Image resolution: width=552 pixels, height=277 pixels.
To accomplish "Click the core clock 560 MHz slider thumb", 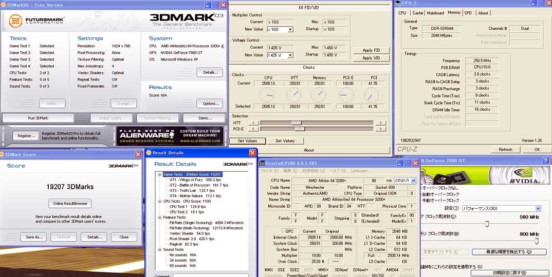I will tap(487, 224).
